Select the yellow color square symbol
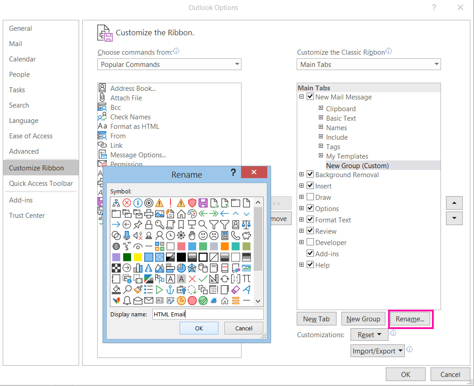This screenshot has height=386, width=474. coord(138,257)
